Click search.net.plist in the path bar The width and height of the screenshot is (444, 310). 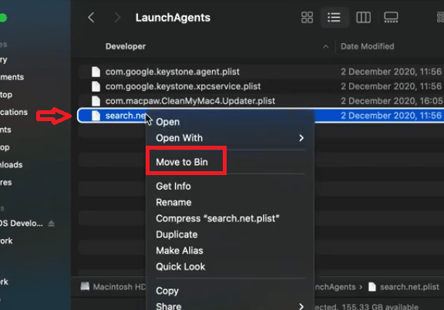tap(404, 287)
